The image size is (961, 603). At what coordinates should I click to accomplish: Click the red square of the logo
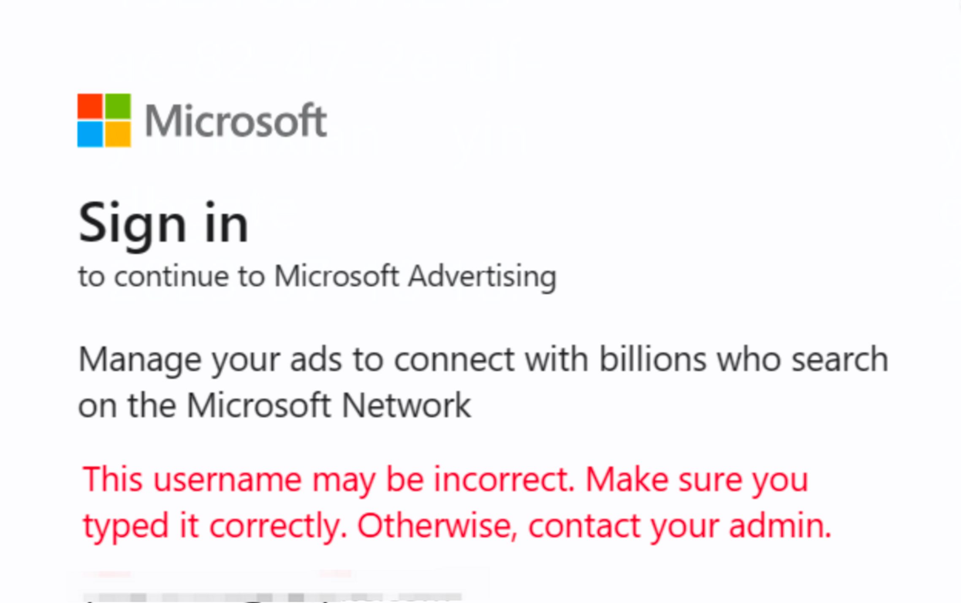tap(90, 106)
